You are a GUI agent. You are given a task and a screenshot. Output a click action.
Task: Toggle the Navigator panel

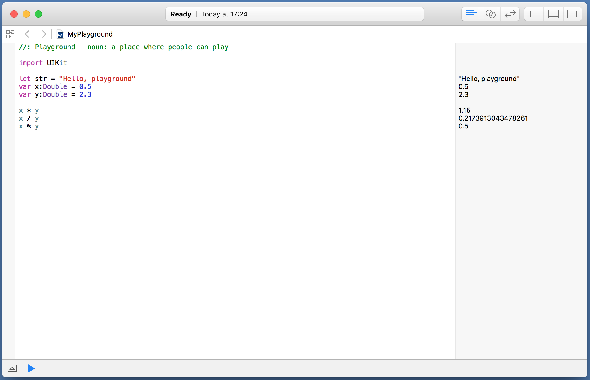tap(534, 14)
